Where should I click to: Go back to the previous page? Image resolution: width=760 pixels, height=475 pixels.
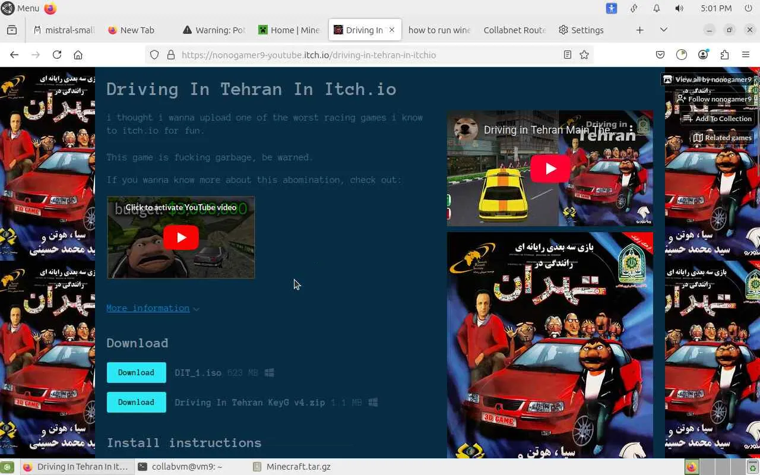click(x=14, y=55)
